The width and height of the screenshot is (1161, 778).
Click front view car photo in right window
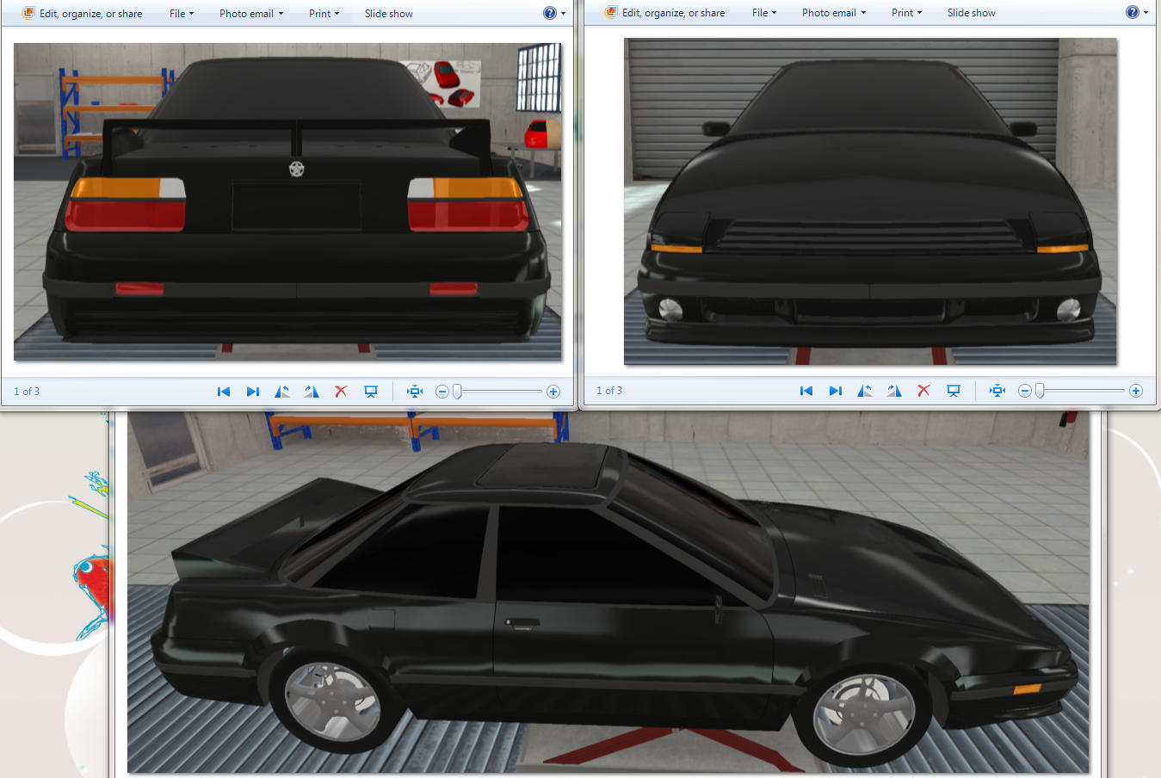pyautogui.click(x=870, y=201)
